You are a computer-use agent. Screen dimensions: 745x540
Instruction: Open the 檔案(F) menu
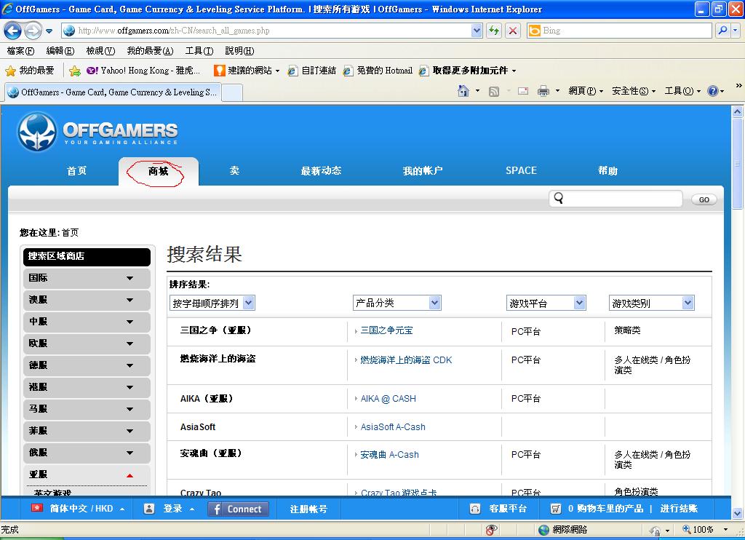coord(20,51)
